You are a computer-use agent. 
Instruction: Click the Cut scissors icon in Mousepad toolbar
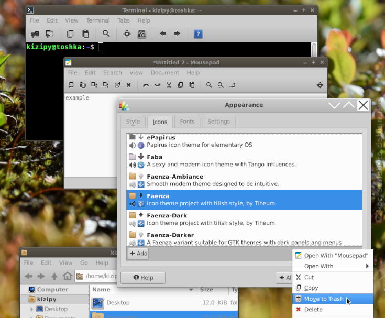[x=169, y=85]
